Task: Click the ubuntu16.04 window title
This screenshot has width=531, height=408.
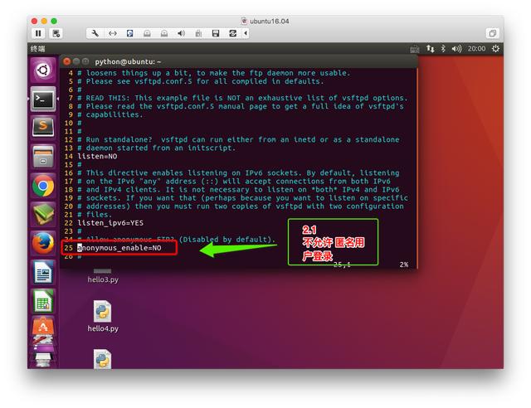Action: coord(269,21)
